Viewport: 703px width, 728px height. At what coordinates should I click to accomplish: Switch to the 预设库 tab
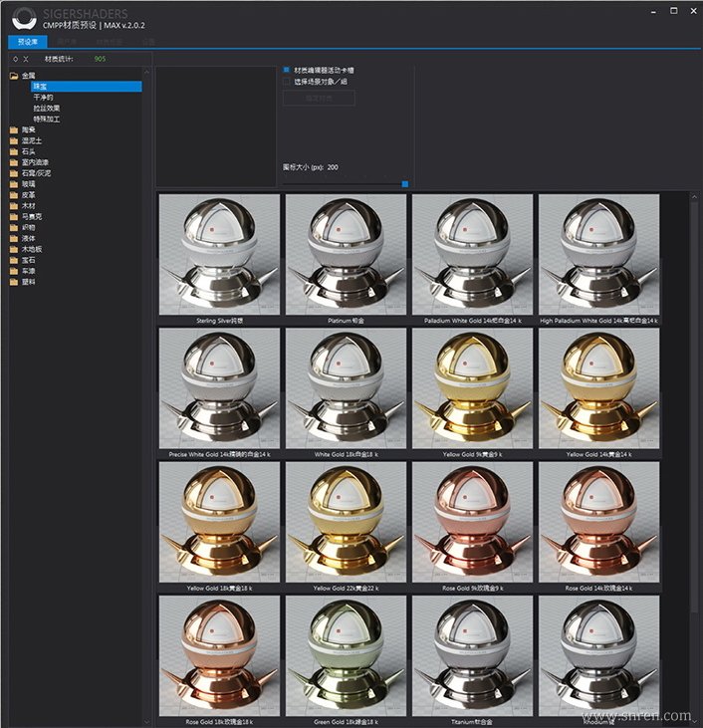[27, 42]
